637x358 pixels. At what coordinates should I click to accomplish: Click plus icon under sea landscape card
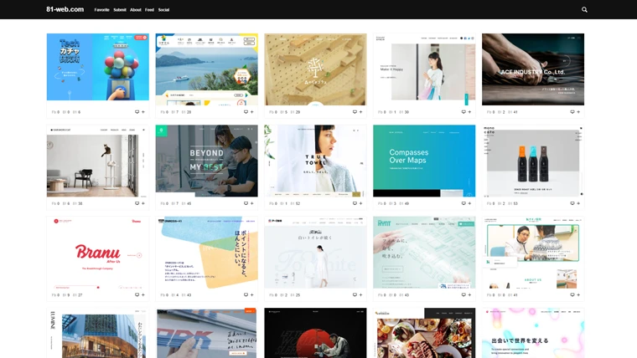click(252, 112)
